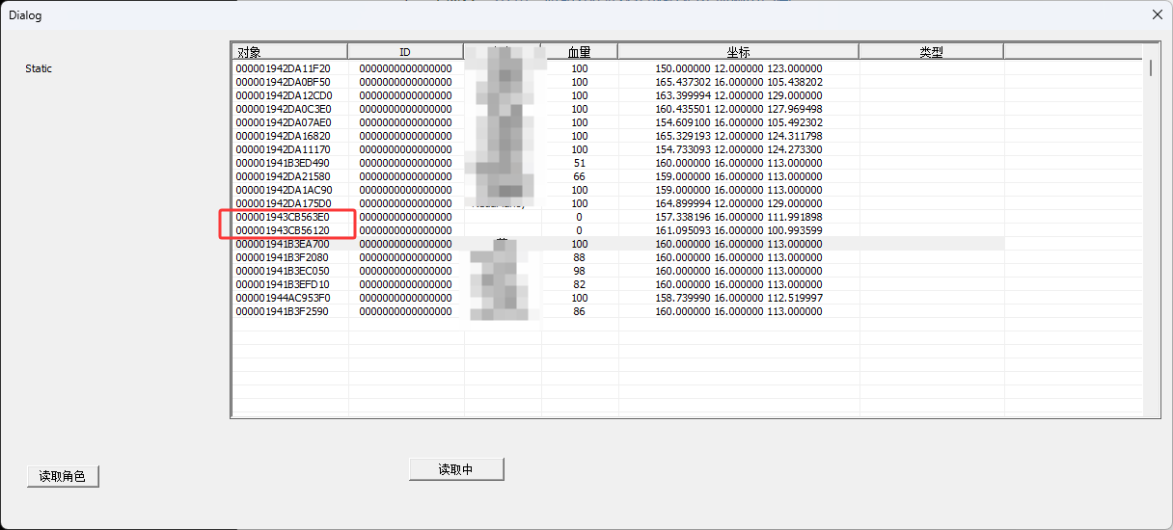Select row 000001942DA11170
1173x530 pixels.
(618, 149)
